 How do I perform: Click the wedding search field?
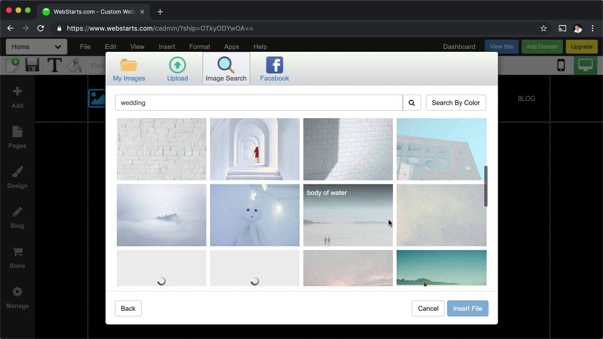tap(259, 103)
